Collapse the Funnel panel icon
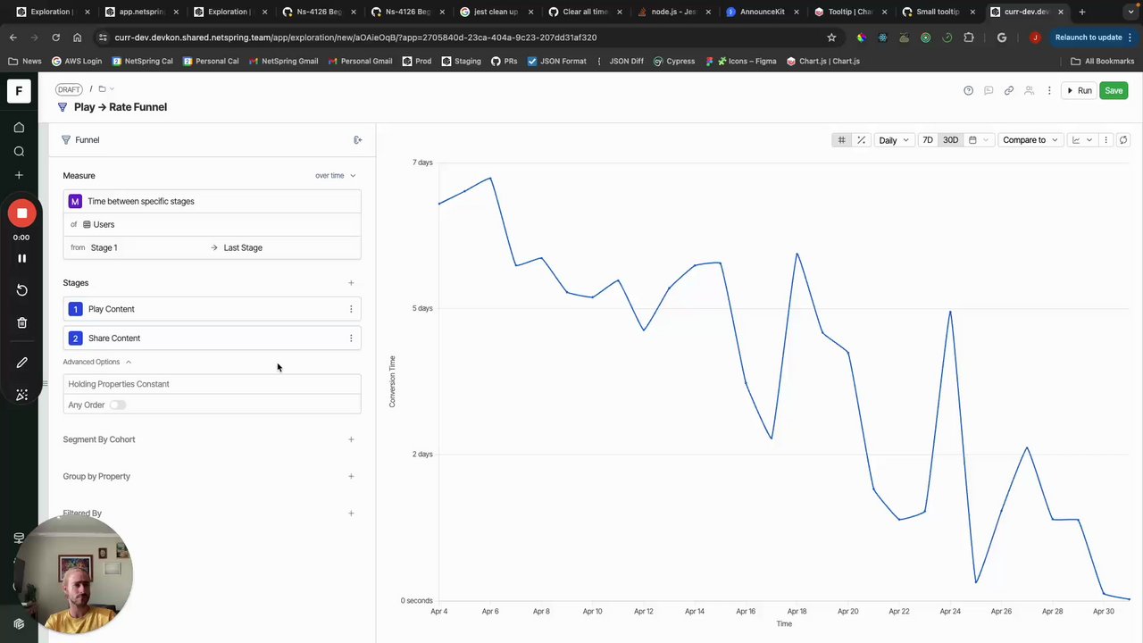Screen dimensions: 1143x643 (x=358, y=140)
